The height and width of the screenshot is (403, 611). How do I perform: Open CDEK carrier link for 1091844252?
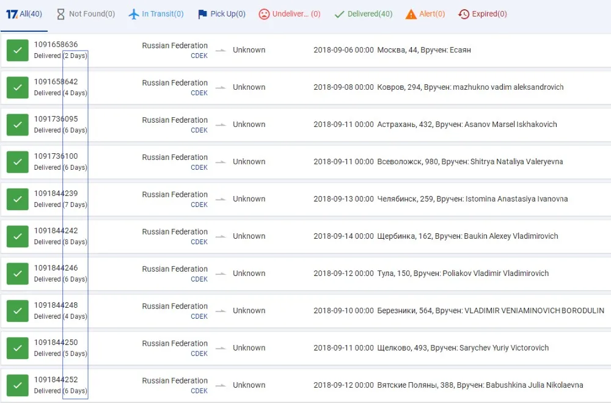click(x=199, y=391)
